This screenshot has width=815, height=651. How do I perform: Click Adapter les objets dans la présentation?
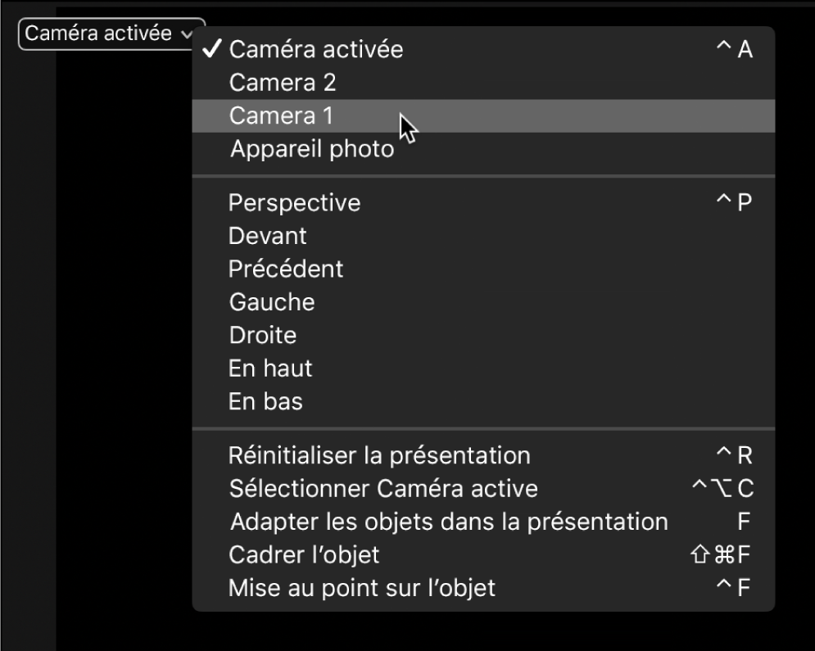pyautogui.click(x=449, y=521)
